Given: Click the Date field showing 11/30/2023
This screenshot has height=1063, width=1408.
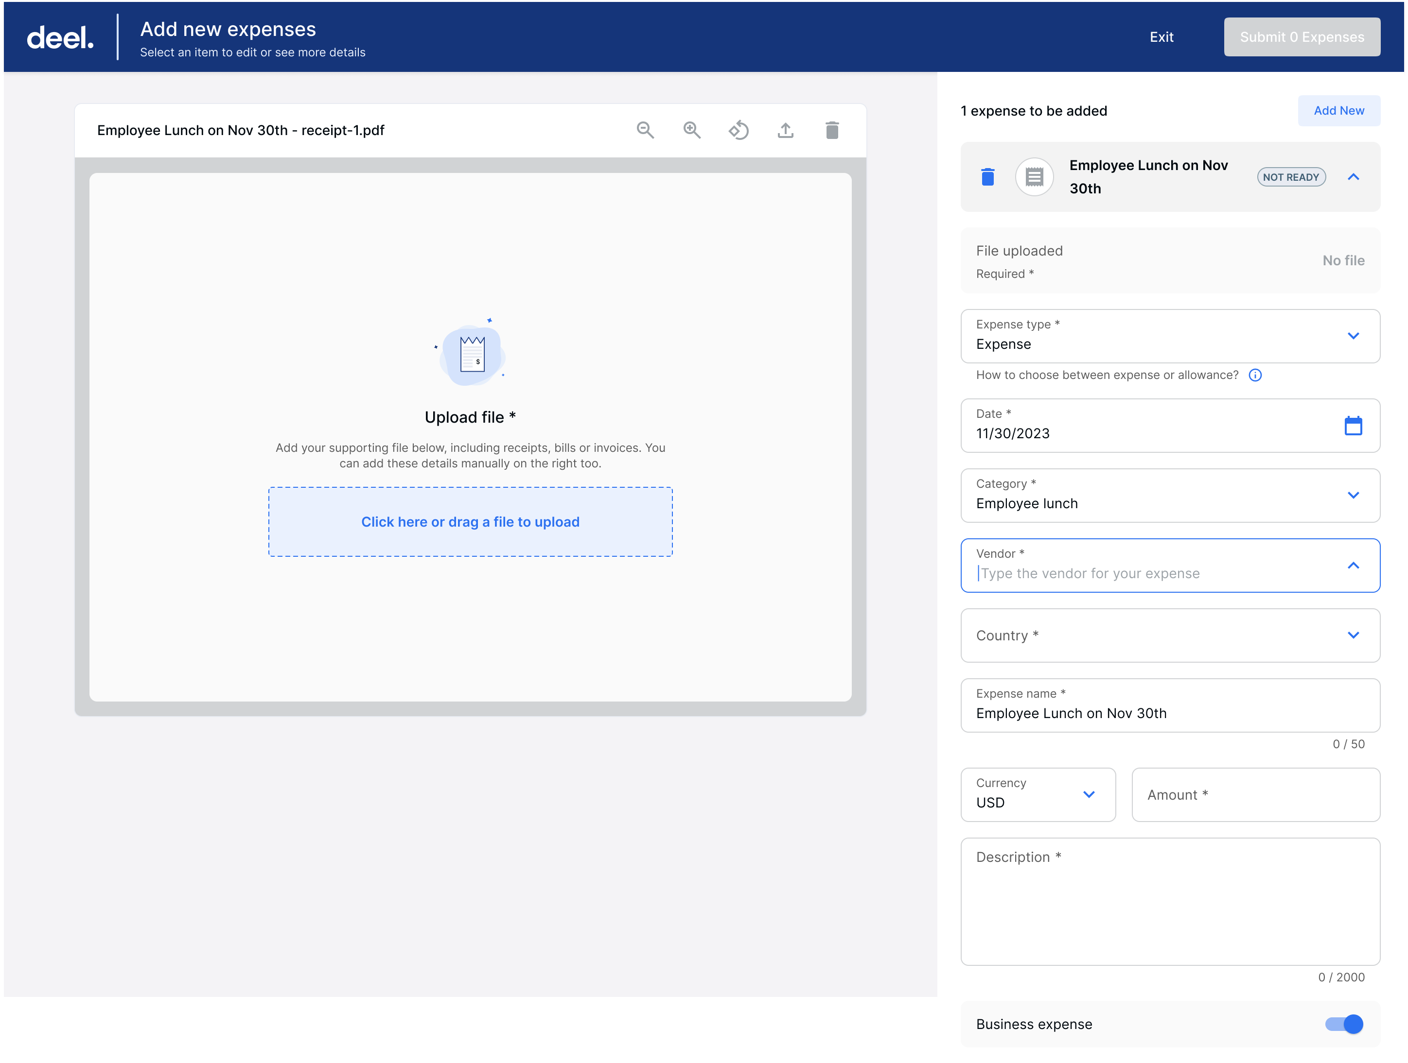Looking at the screenshot, I should pos(1170,426).
